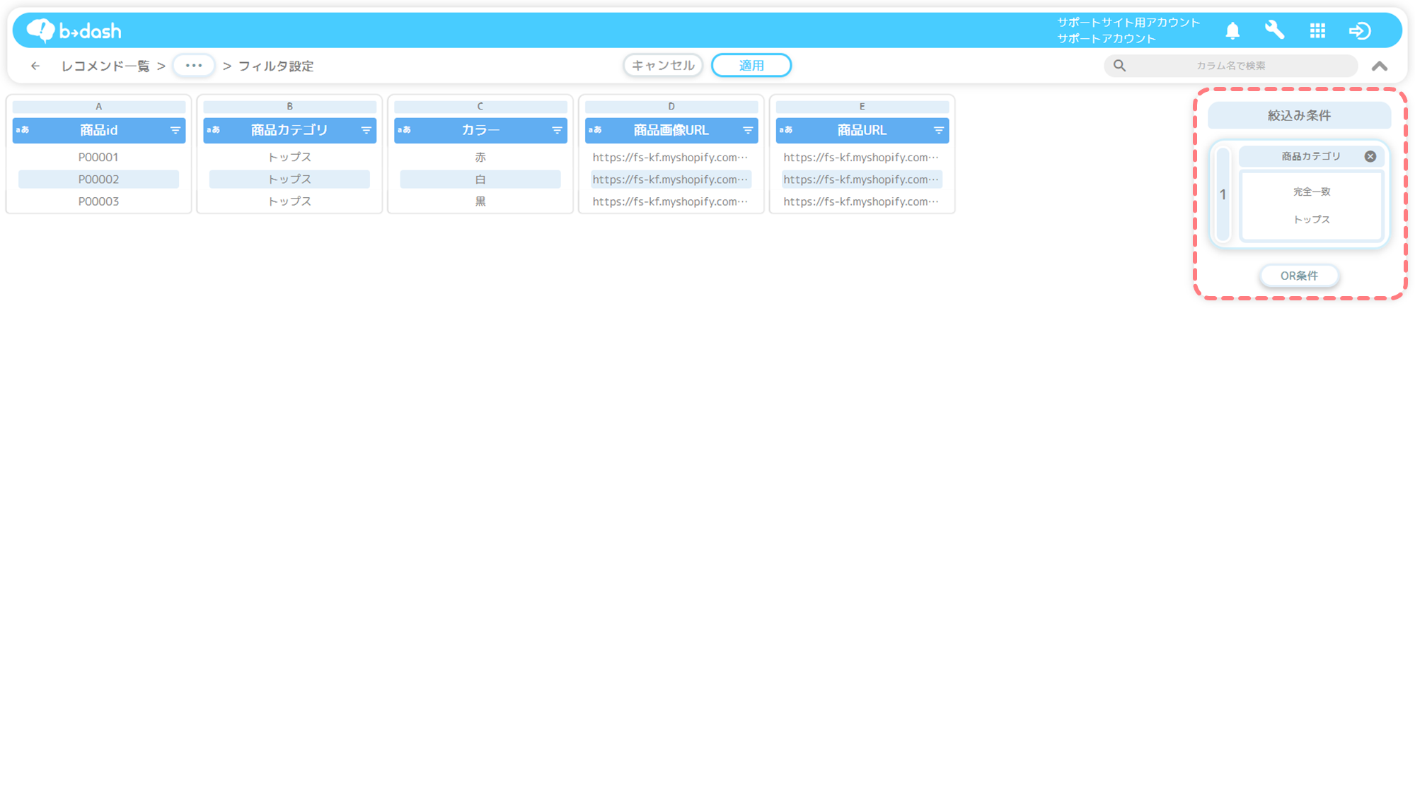This screenshot has width=1415, height=795.
Task: Select cell P00001
Action: coord(98,157)
